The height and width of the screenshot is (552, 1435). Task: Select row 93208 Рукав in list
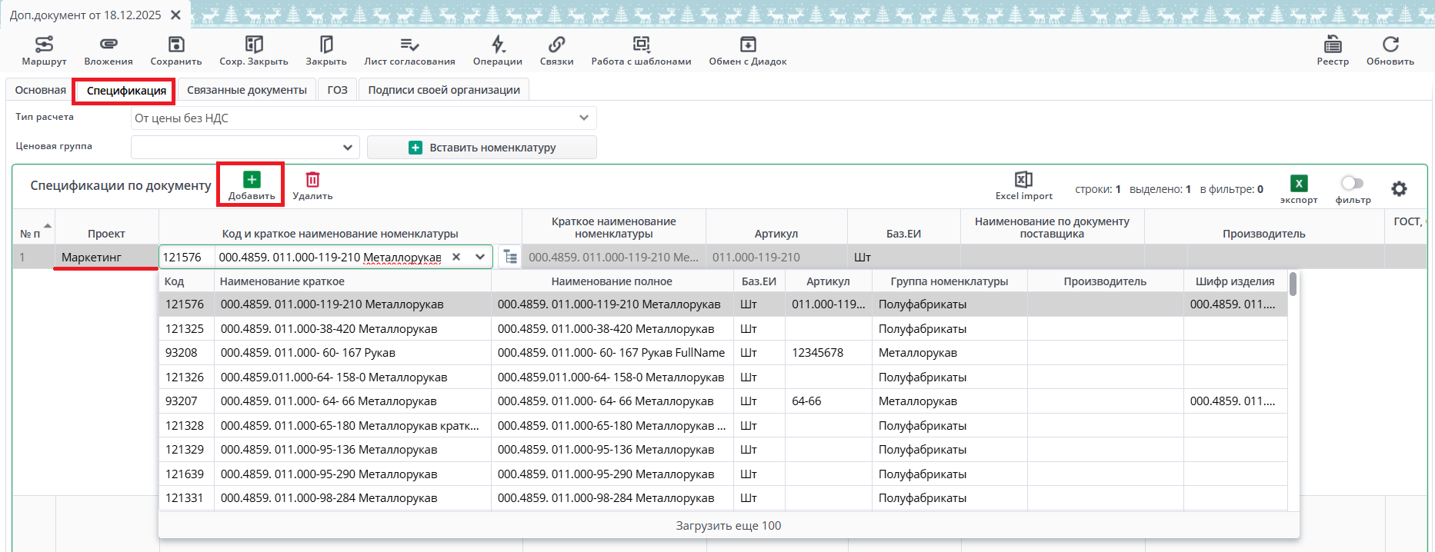[x=308, y=353]
